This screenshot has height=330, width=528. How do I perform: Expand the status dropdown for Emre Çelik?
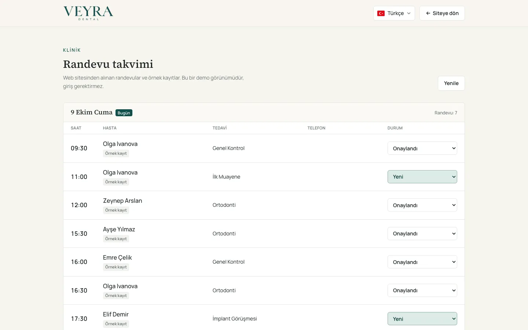(x=422, y=262)
